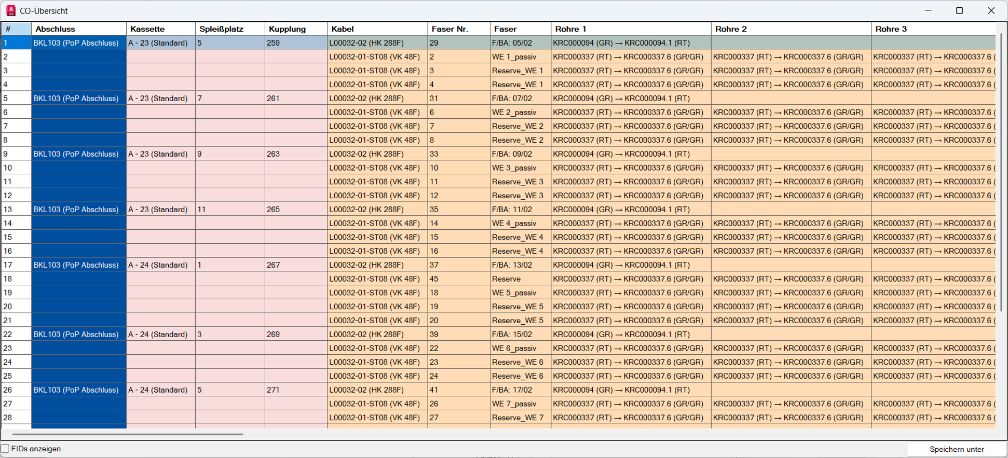
Task: Select row number 1
Action: click(16, 43)
